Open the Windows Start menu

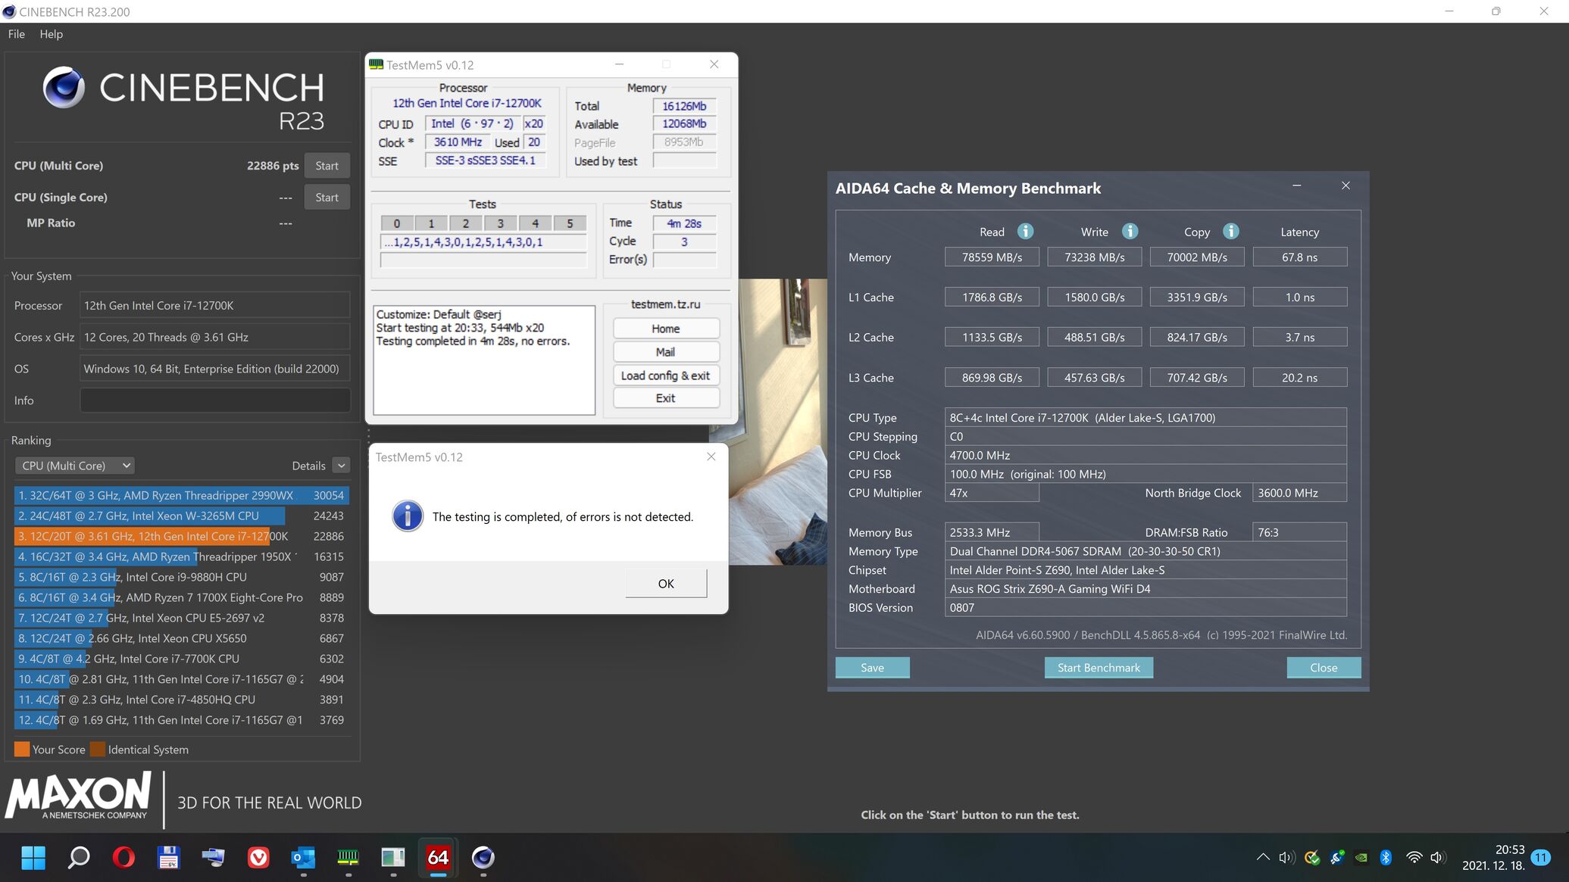tap(33, 858)
